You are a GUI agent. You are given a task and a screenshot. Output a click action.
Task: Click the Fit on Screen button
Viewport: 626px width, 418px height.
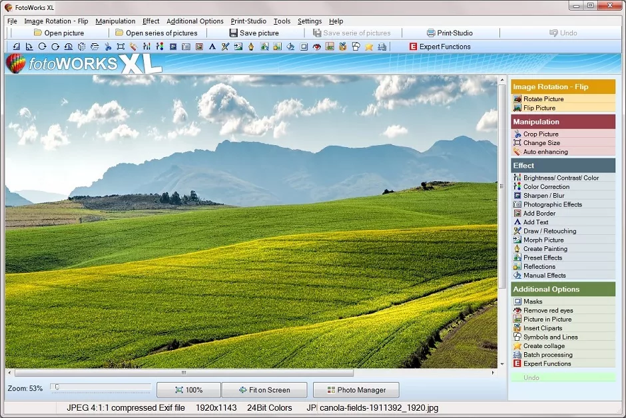point(264,389)
